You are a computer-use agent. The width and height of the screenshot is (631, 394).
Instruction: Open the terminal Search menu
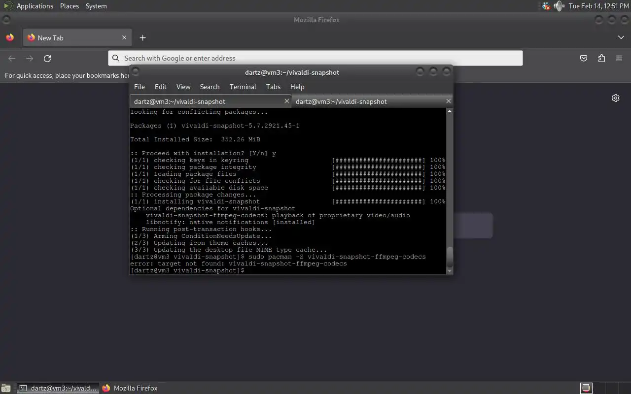pos(210,87)
